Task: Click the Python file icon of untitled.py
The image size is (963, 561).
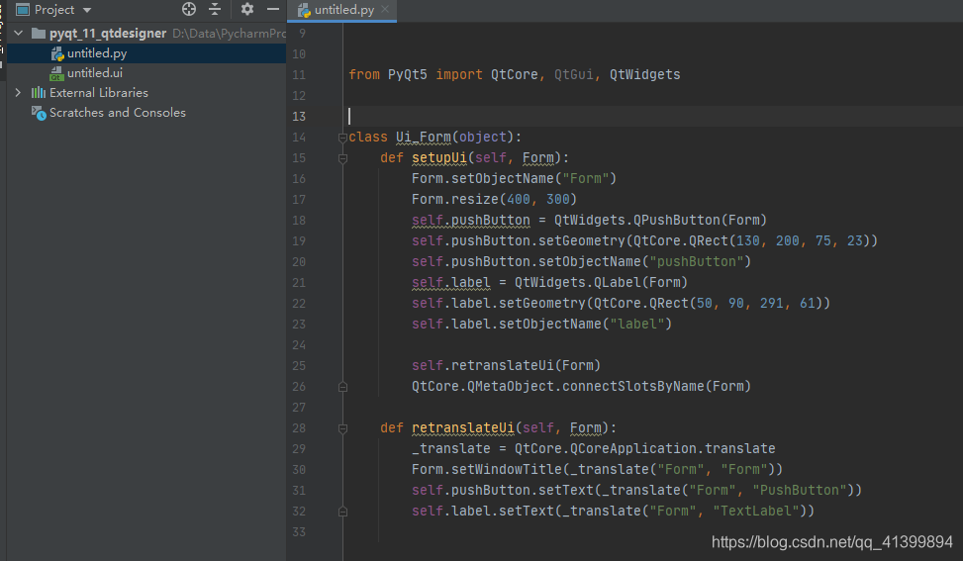Action: 57,54
